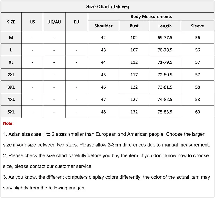The image size is (215, 198).
Task: Click length value 72-80.5 in 2XL row
Action: (165, 75)
